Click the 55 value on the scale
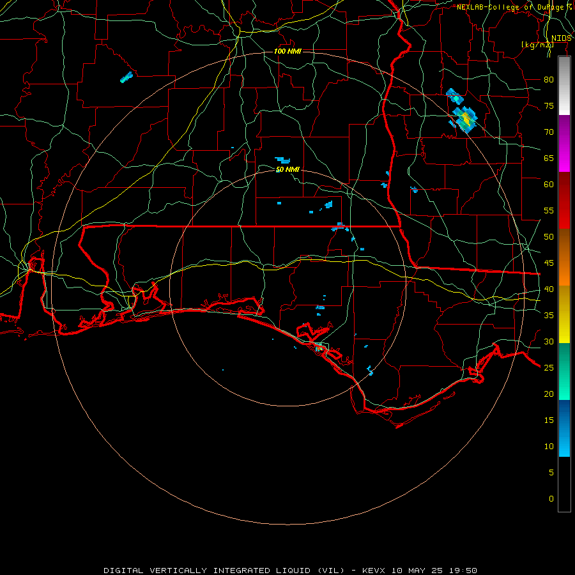The height and width of the screenshot is (575, 575). point(549,210)
